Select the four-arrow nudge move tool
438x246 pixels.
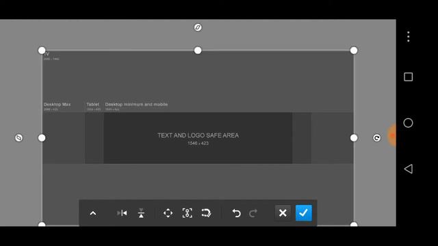click(x=168, y=213)
